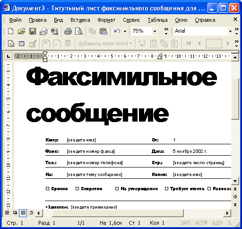Create a new blank document

(10, 31)
